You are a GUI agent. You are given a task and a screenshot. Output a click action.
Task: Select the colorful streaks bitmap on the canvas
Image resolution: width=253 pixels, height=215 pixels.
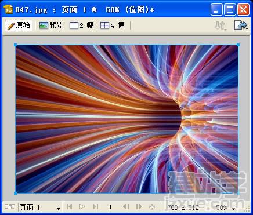126,119
